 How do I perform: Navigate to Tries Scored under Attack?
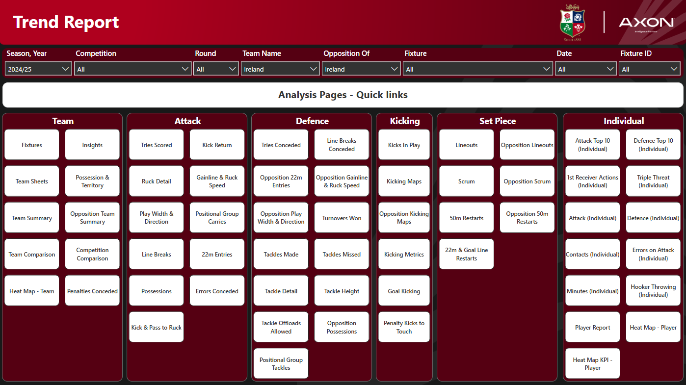point(156,144)
